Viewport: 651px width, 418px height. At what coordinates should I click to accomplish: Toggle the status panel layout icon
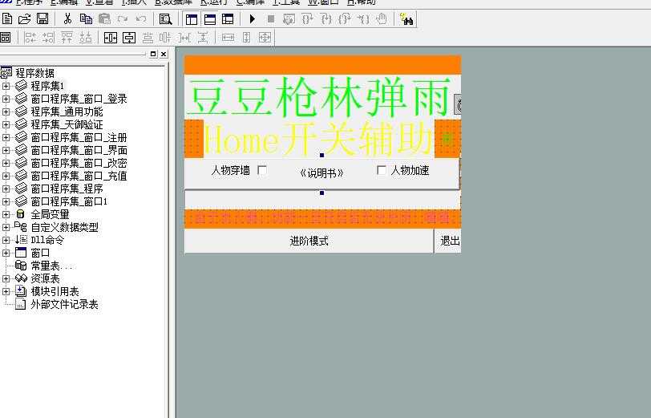point(210,19)
